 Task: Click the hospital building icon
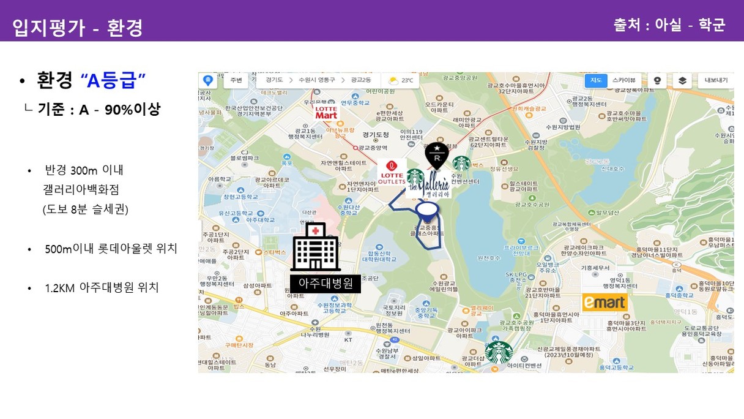(315, 247)
